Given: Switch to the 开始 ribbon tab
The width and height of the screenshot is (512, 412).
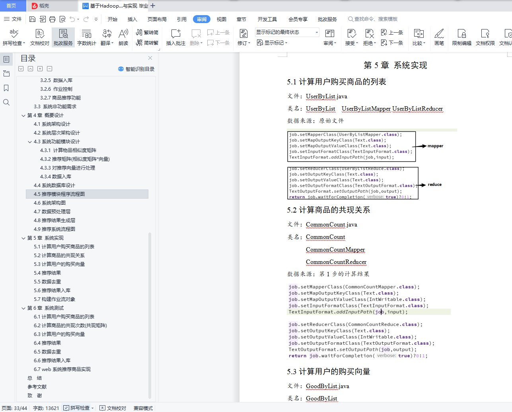Looking at the screenshot, I should click(113, 19).
